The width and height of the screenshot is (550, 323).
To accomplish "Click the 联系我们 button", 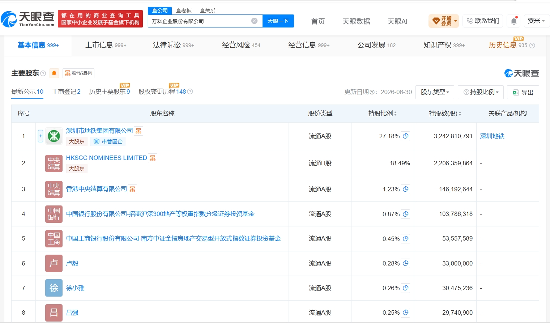I will pos(483,21).
